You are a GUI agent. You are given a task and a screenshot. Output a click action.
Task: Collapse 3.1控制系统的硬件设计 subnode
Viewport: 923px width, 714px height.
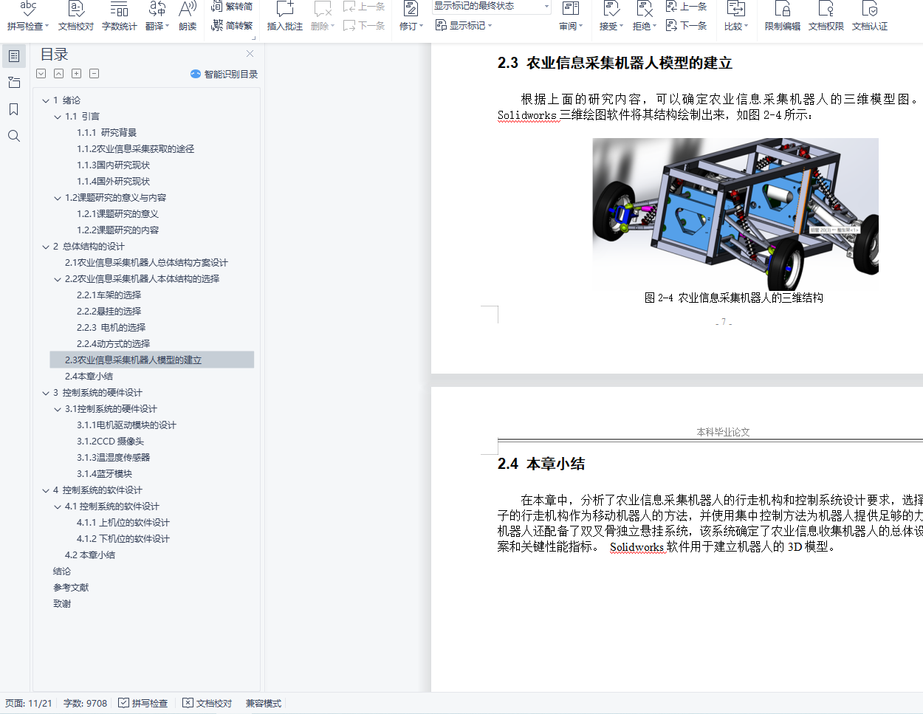(58, 409)
